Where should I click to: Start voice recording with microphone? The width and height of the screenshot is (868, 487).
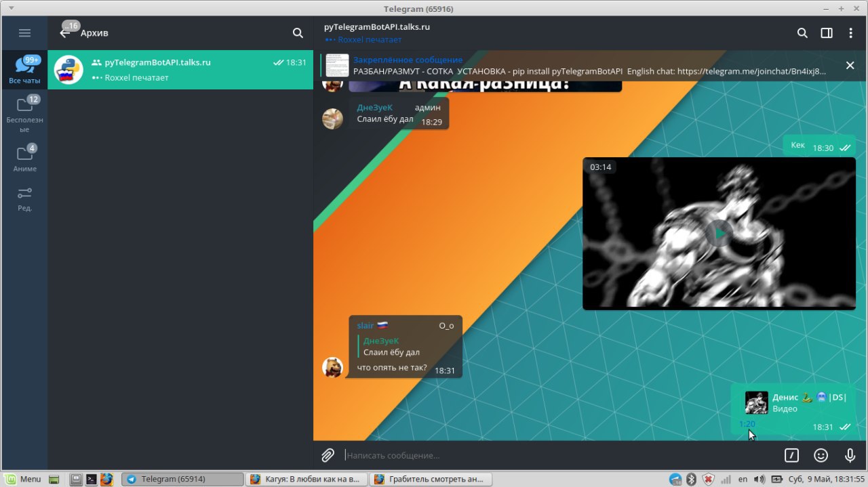850,455
